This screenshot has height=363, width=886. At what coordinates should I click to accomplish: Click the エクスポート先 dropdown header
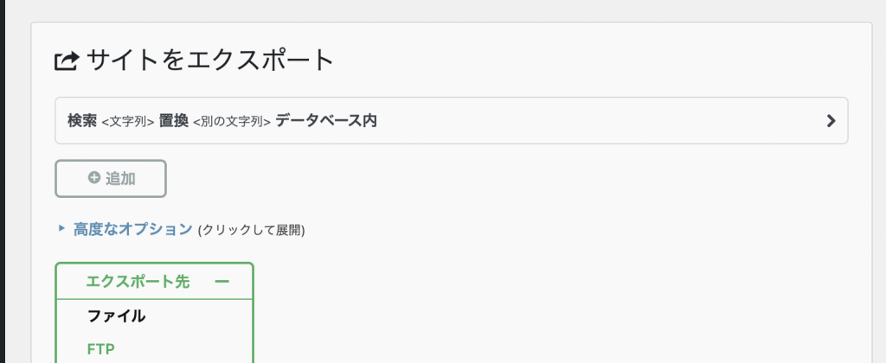point(154,281)
